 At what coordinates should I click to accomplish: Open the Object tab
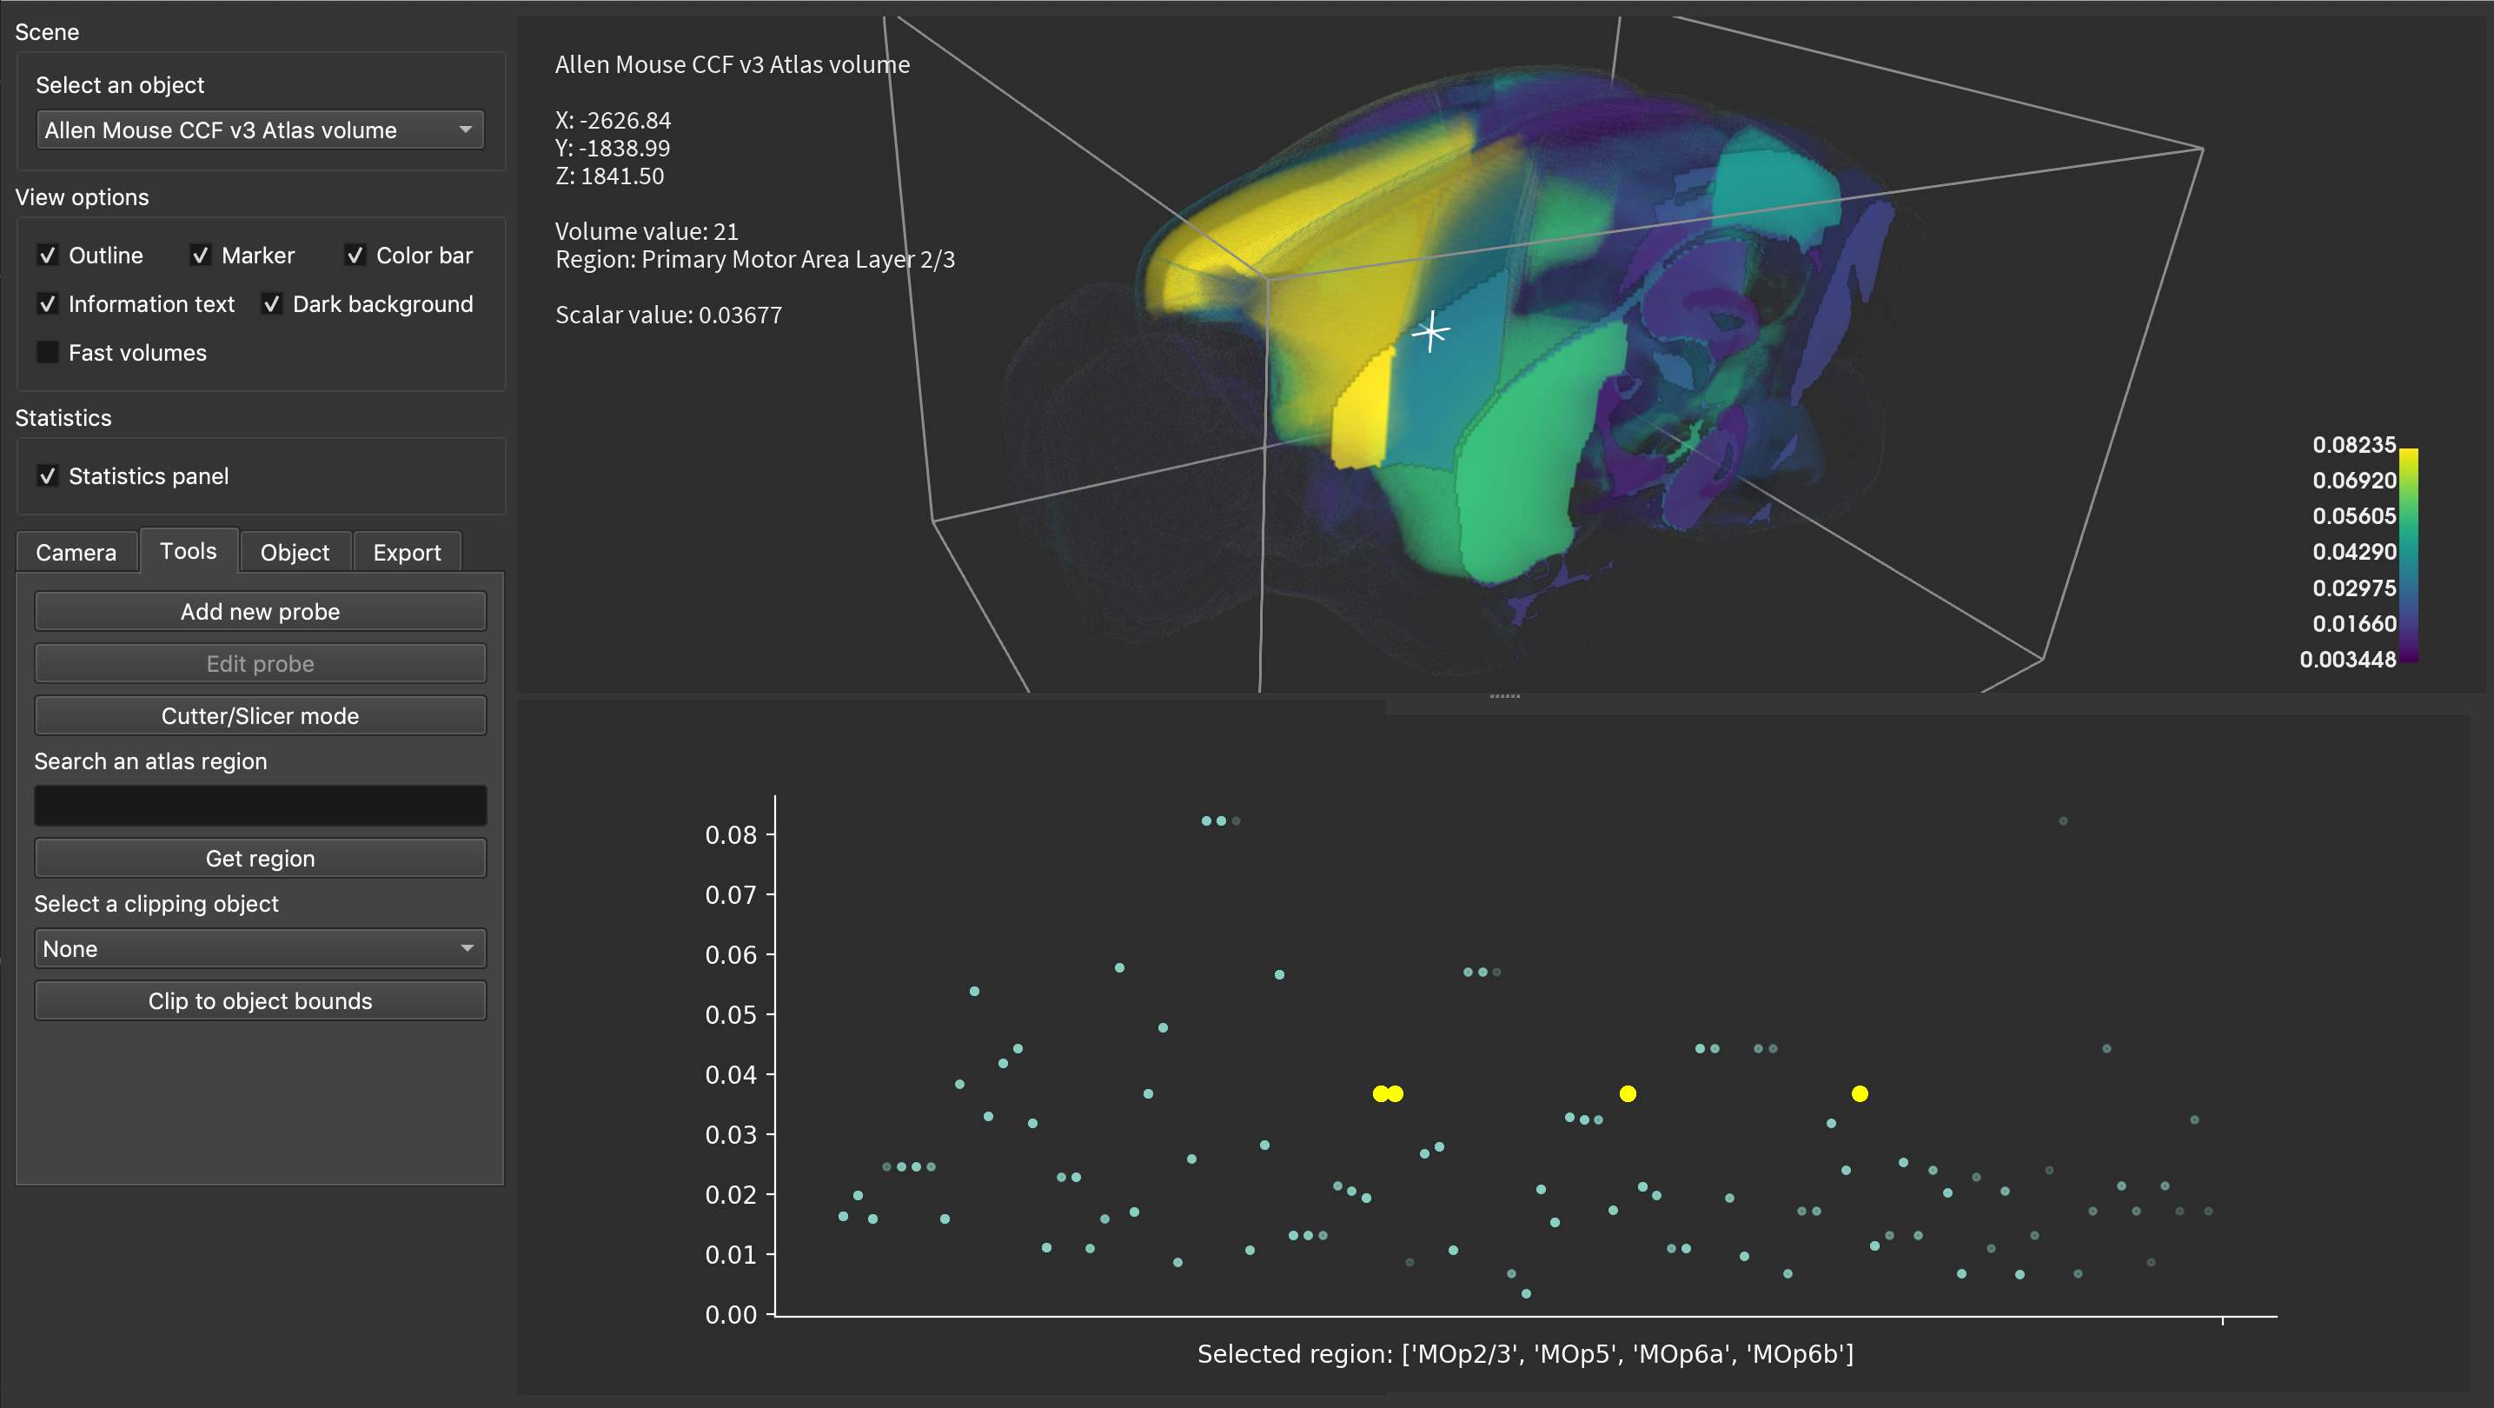pyautogui.click(x=295, y=553)
